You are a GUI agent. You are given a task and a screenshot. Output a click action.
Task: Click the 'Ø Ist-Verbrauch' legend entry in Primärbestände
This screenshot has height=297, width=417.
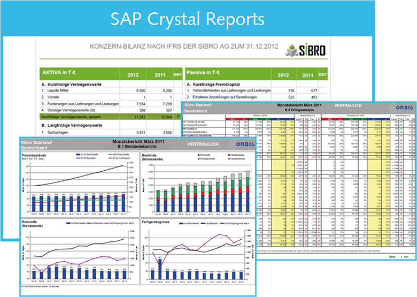[x=119, y=158]
